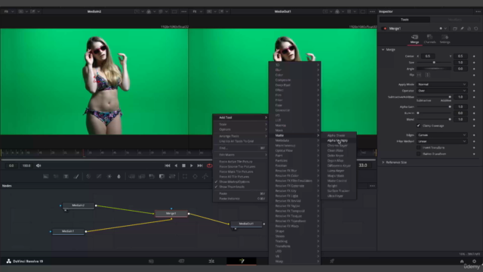Viewport: 483px width, 272px height.
Task: Toggle the red loop playback button
Action: click(x=210, y=165)
